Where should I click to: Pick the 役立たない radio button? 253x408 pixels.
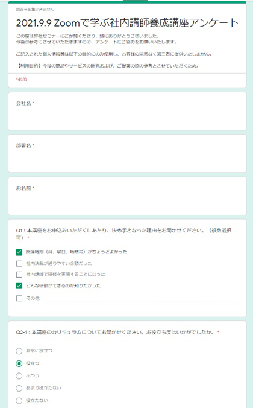point(19,400)
